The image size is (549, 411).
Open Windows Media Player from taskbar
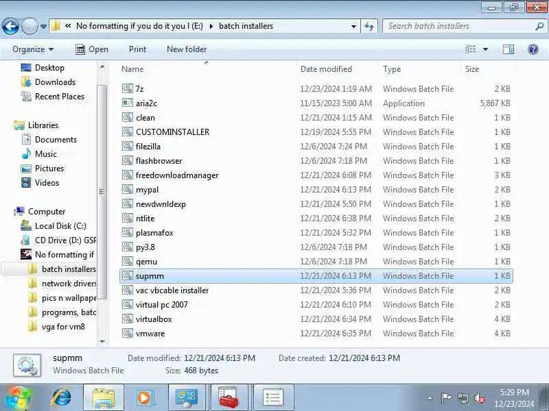(145, 398)
